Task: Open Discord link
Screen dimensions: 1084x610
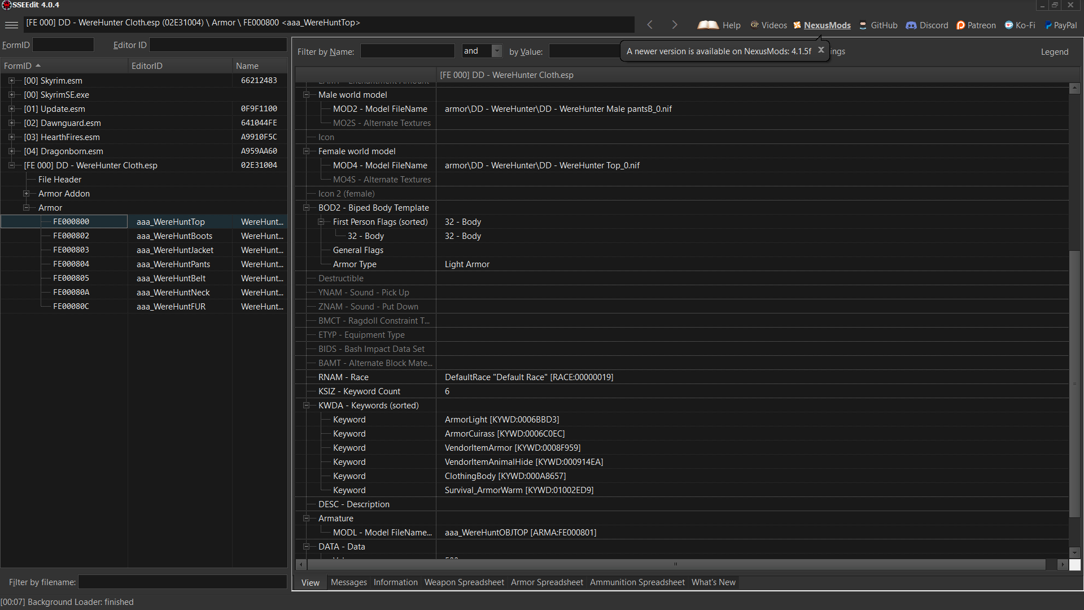Action: tap(927, 25)
